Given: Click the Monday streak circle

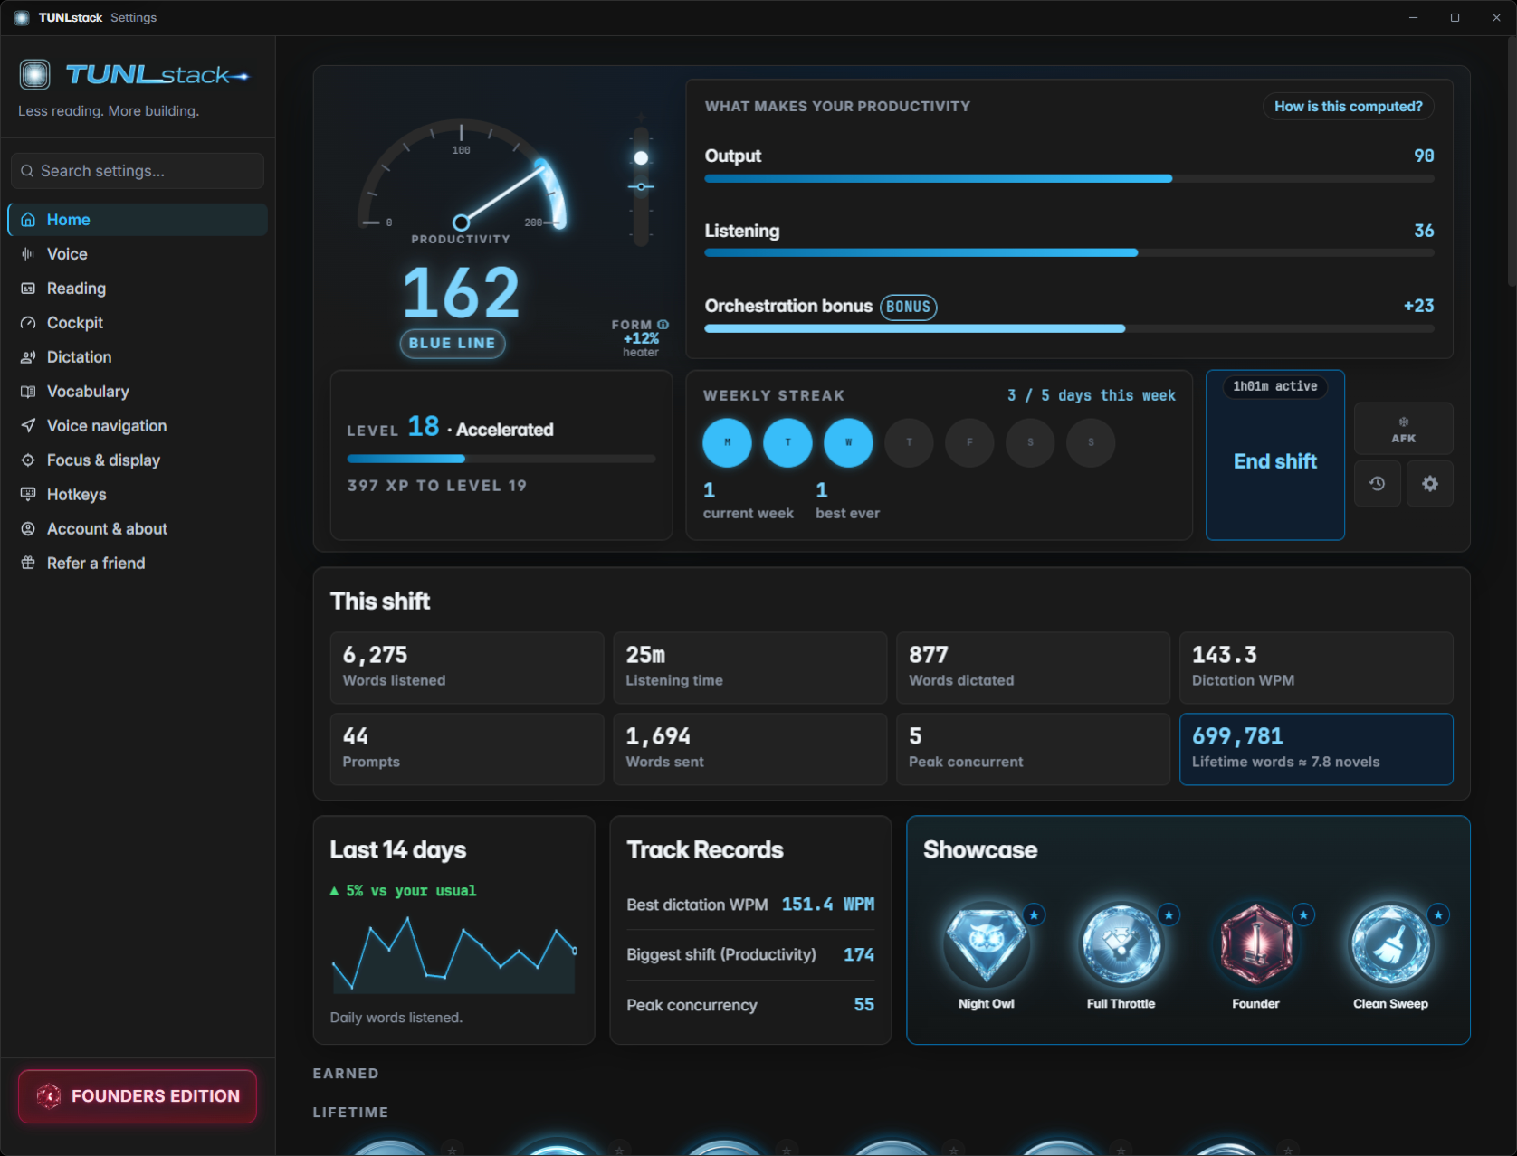Looking at the screenshot, I should point(727,442).
